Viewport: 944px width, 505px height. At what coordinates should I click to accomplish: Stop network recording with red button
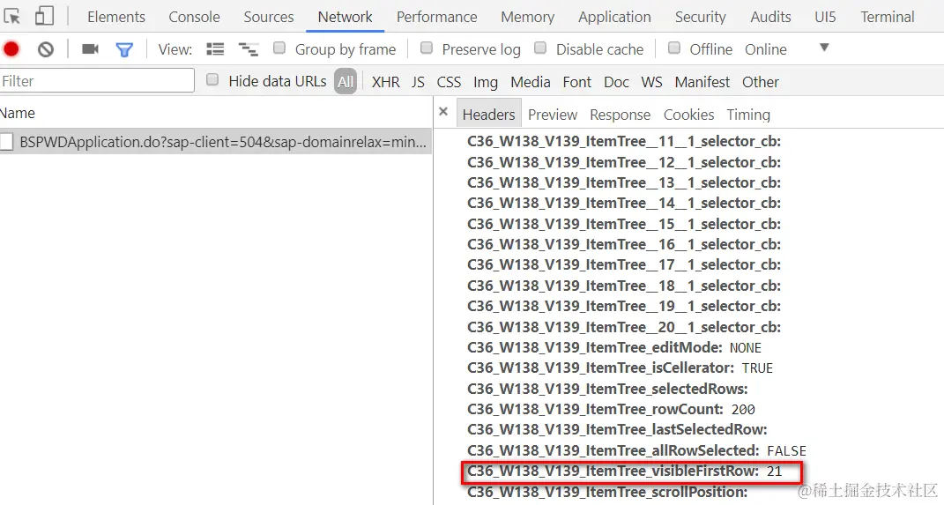click(11, 48)
